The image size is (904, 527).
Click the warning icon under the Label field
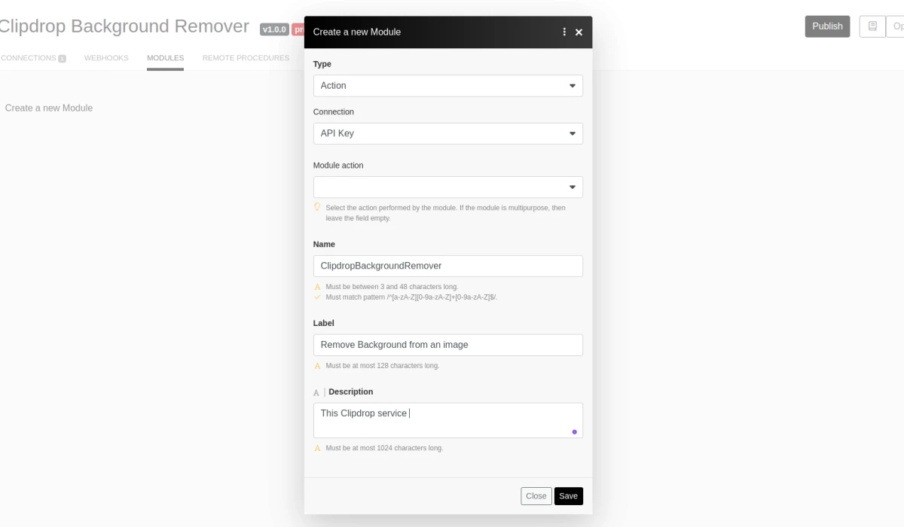pos(317,366)
